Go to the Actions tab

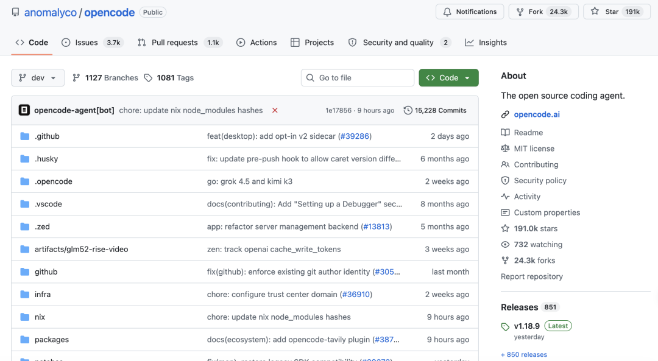[x=256, y=43]
